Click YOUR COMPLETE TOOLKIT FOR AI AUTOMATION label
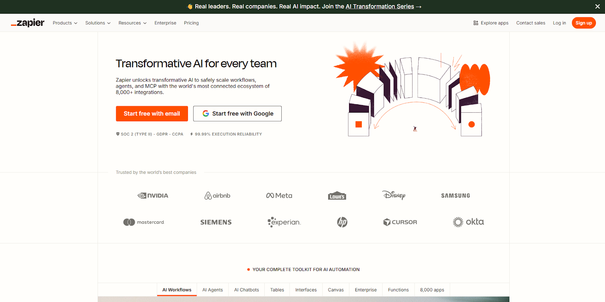The image size is (605, 302). 306,269
